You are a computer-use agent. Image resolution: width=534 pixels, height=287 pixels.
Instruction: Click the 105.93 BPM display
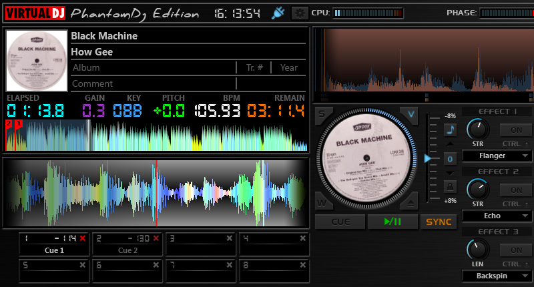[218, 111]
